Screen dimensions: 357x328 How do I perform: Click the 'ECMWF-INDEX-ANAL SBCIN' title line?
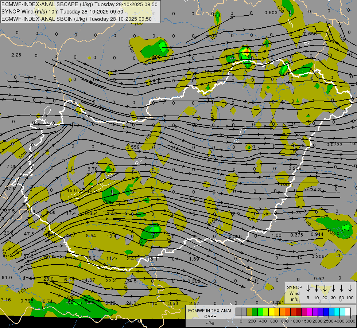tap(77, 19)
